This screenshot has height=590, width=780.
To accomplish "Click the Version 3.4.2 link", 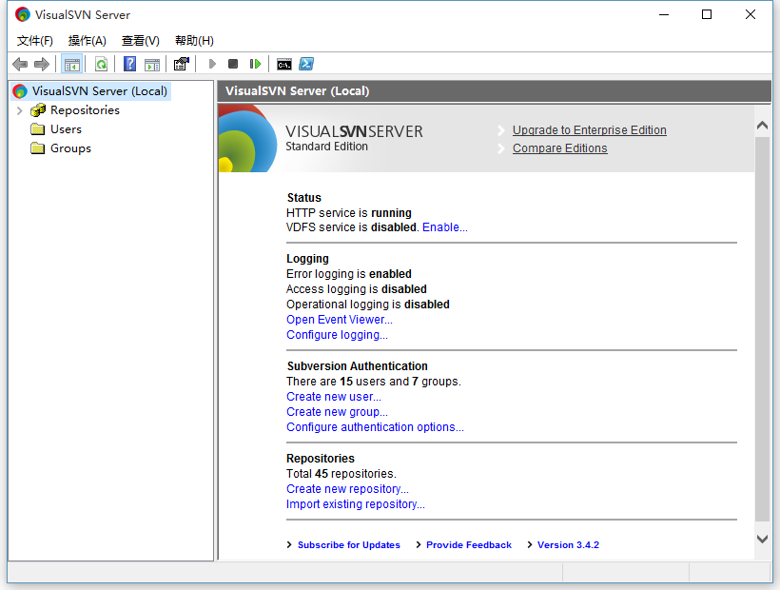I will tap(568, 545).
